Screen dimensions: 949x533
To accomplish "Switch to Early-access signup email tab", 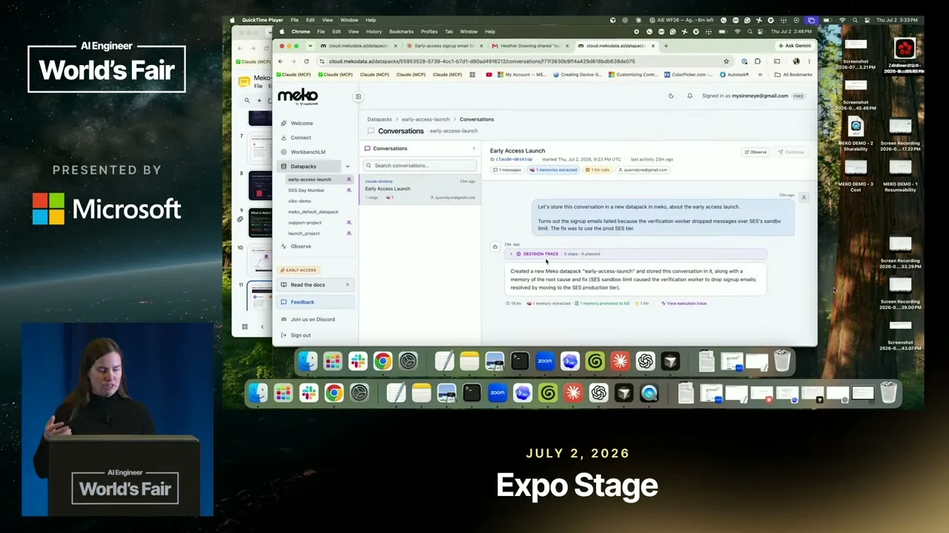I will [x=444, y=46].
